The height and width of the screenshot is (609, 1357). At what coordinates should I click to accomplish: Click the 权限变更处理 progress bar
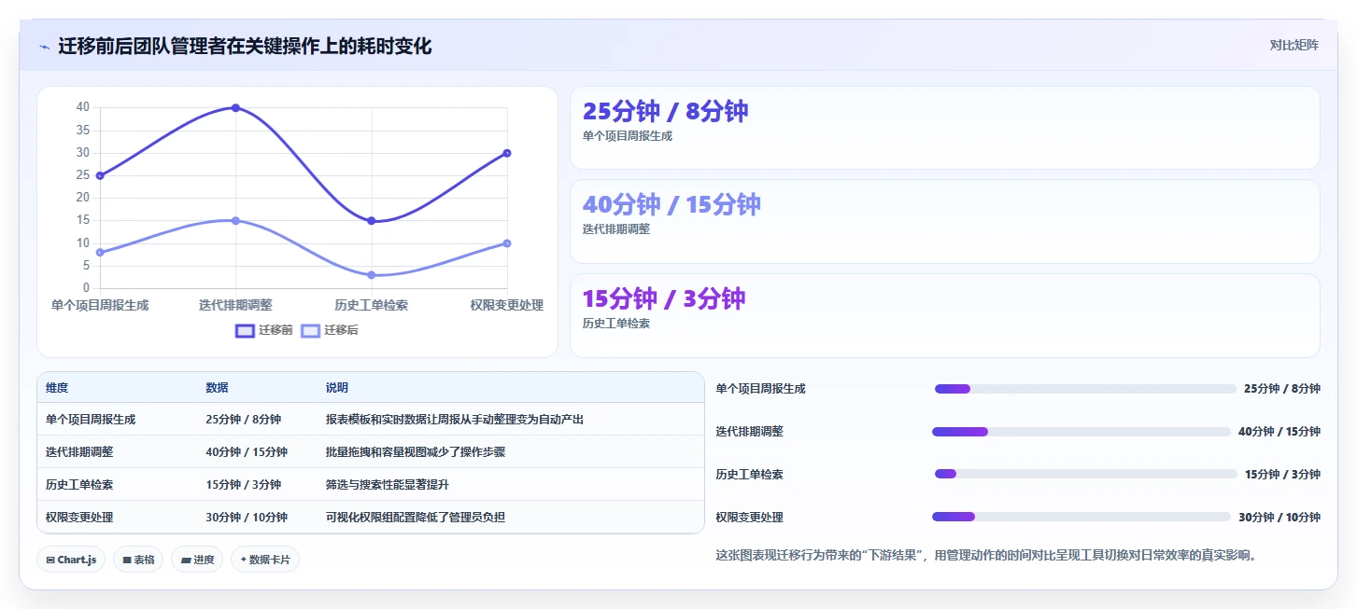point(1081,517)
